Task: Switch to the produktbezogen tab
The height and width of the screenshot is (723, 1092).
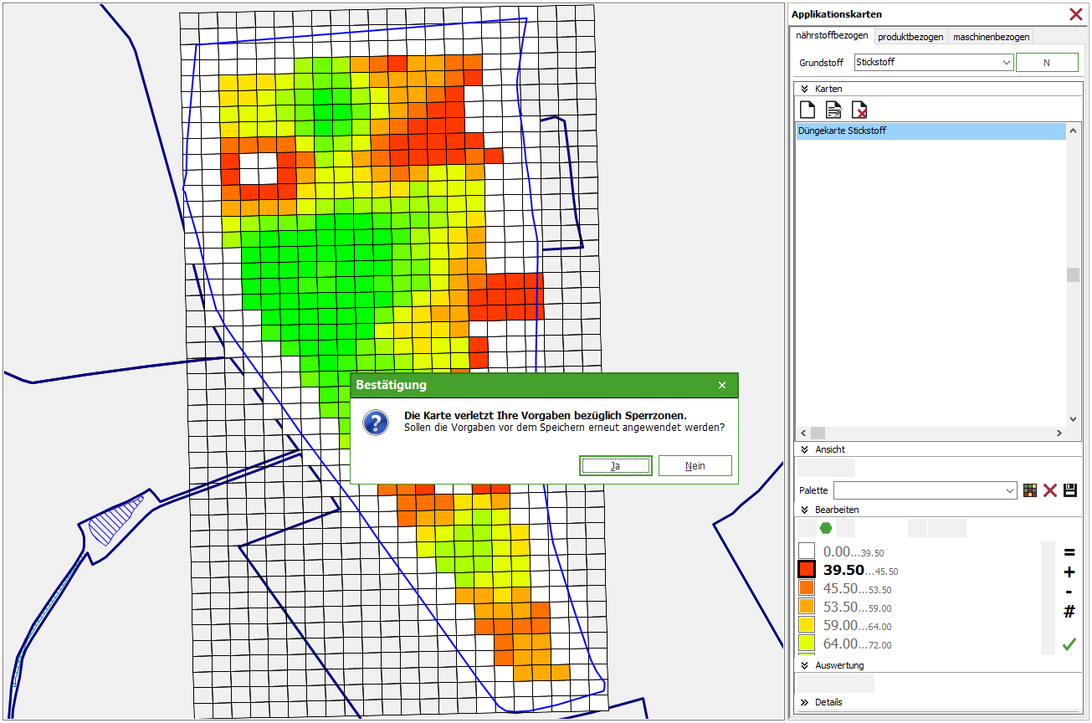Action: coord(910,37)
